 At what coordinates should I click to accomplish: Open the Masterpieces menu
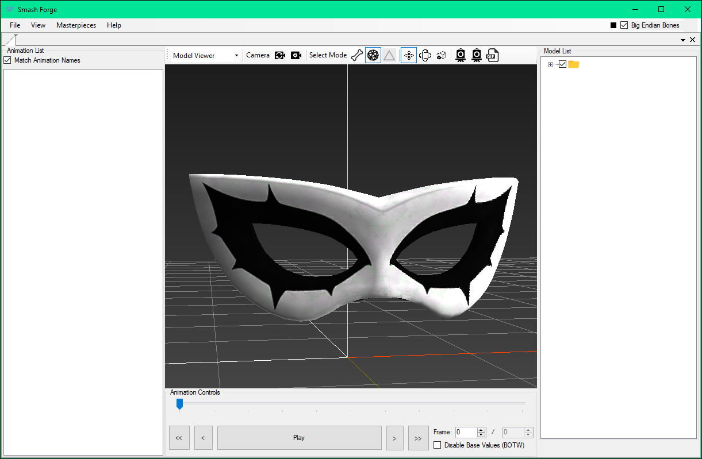coord(76,25)
